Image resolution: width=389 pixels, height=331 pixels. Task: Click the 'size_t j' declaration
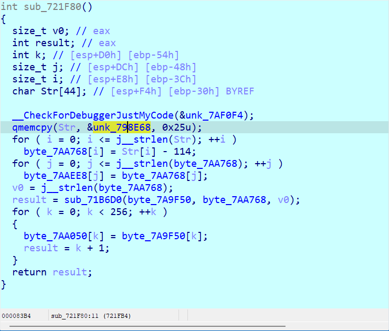point(38,67)
